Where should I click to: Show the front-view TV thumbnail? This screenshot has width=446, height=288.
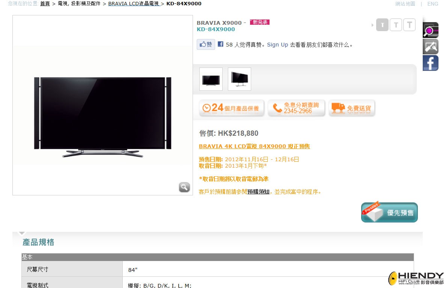click(211, 79)
